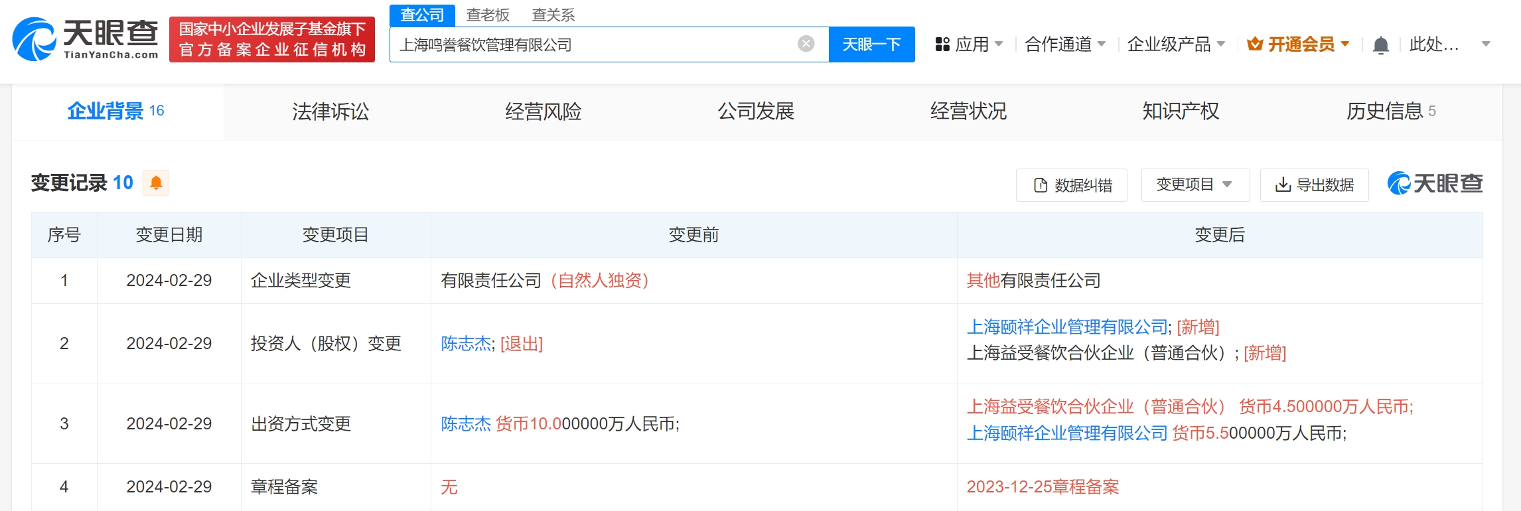This screenshot has width=1521, height=511.
Task: Switch to the 查老板 search tab
Action: tap(488, 15)
